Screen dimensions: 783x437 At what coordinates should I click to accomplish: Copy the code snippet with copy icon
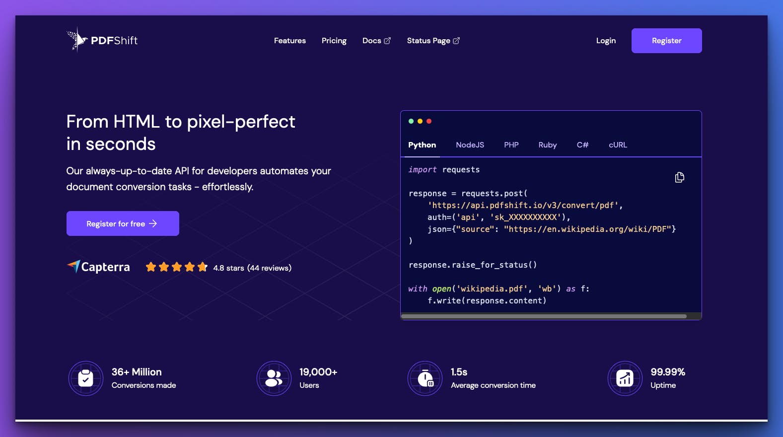click(x=680, y=177)
